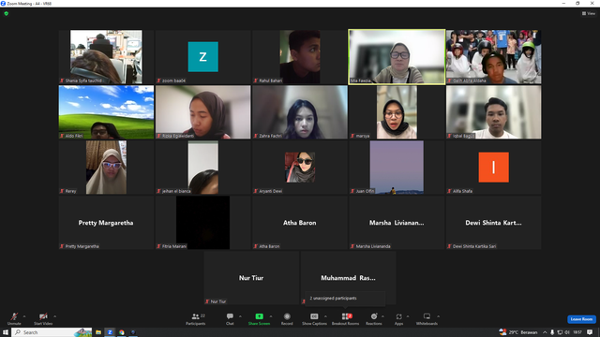
Task: Select Jeihan el bianca's video tile
Action: click(203, 168)
